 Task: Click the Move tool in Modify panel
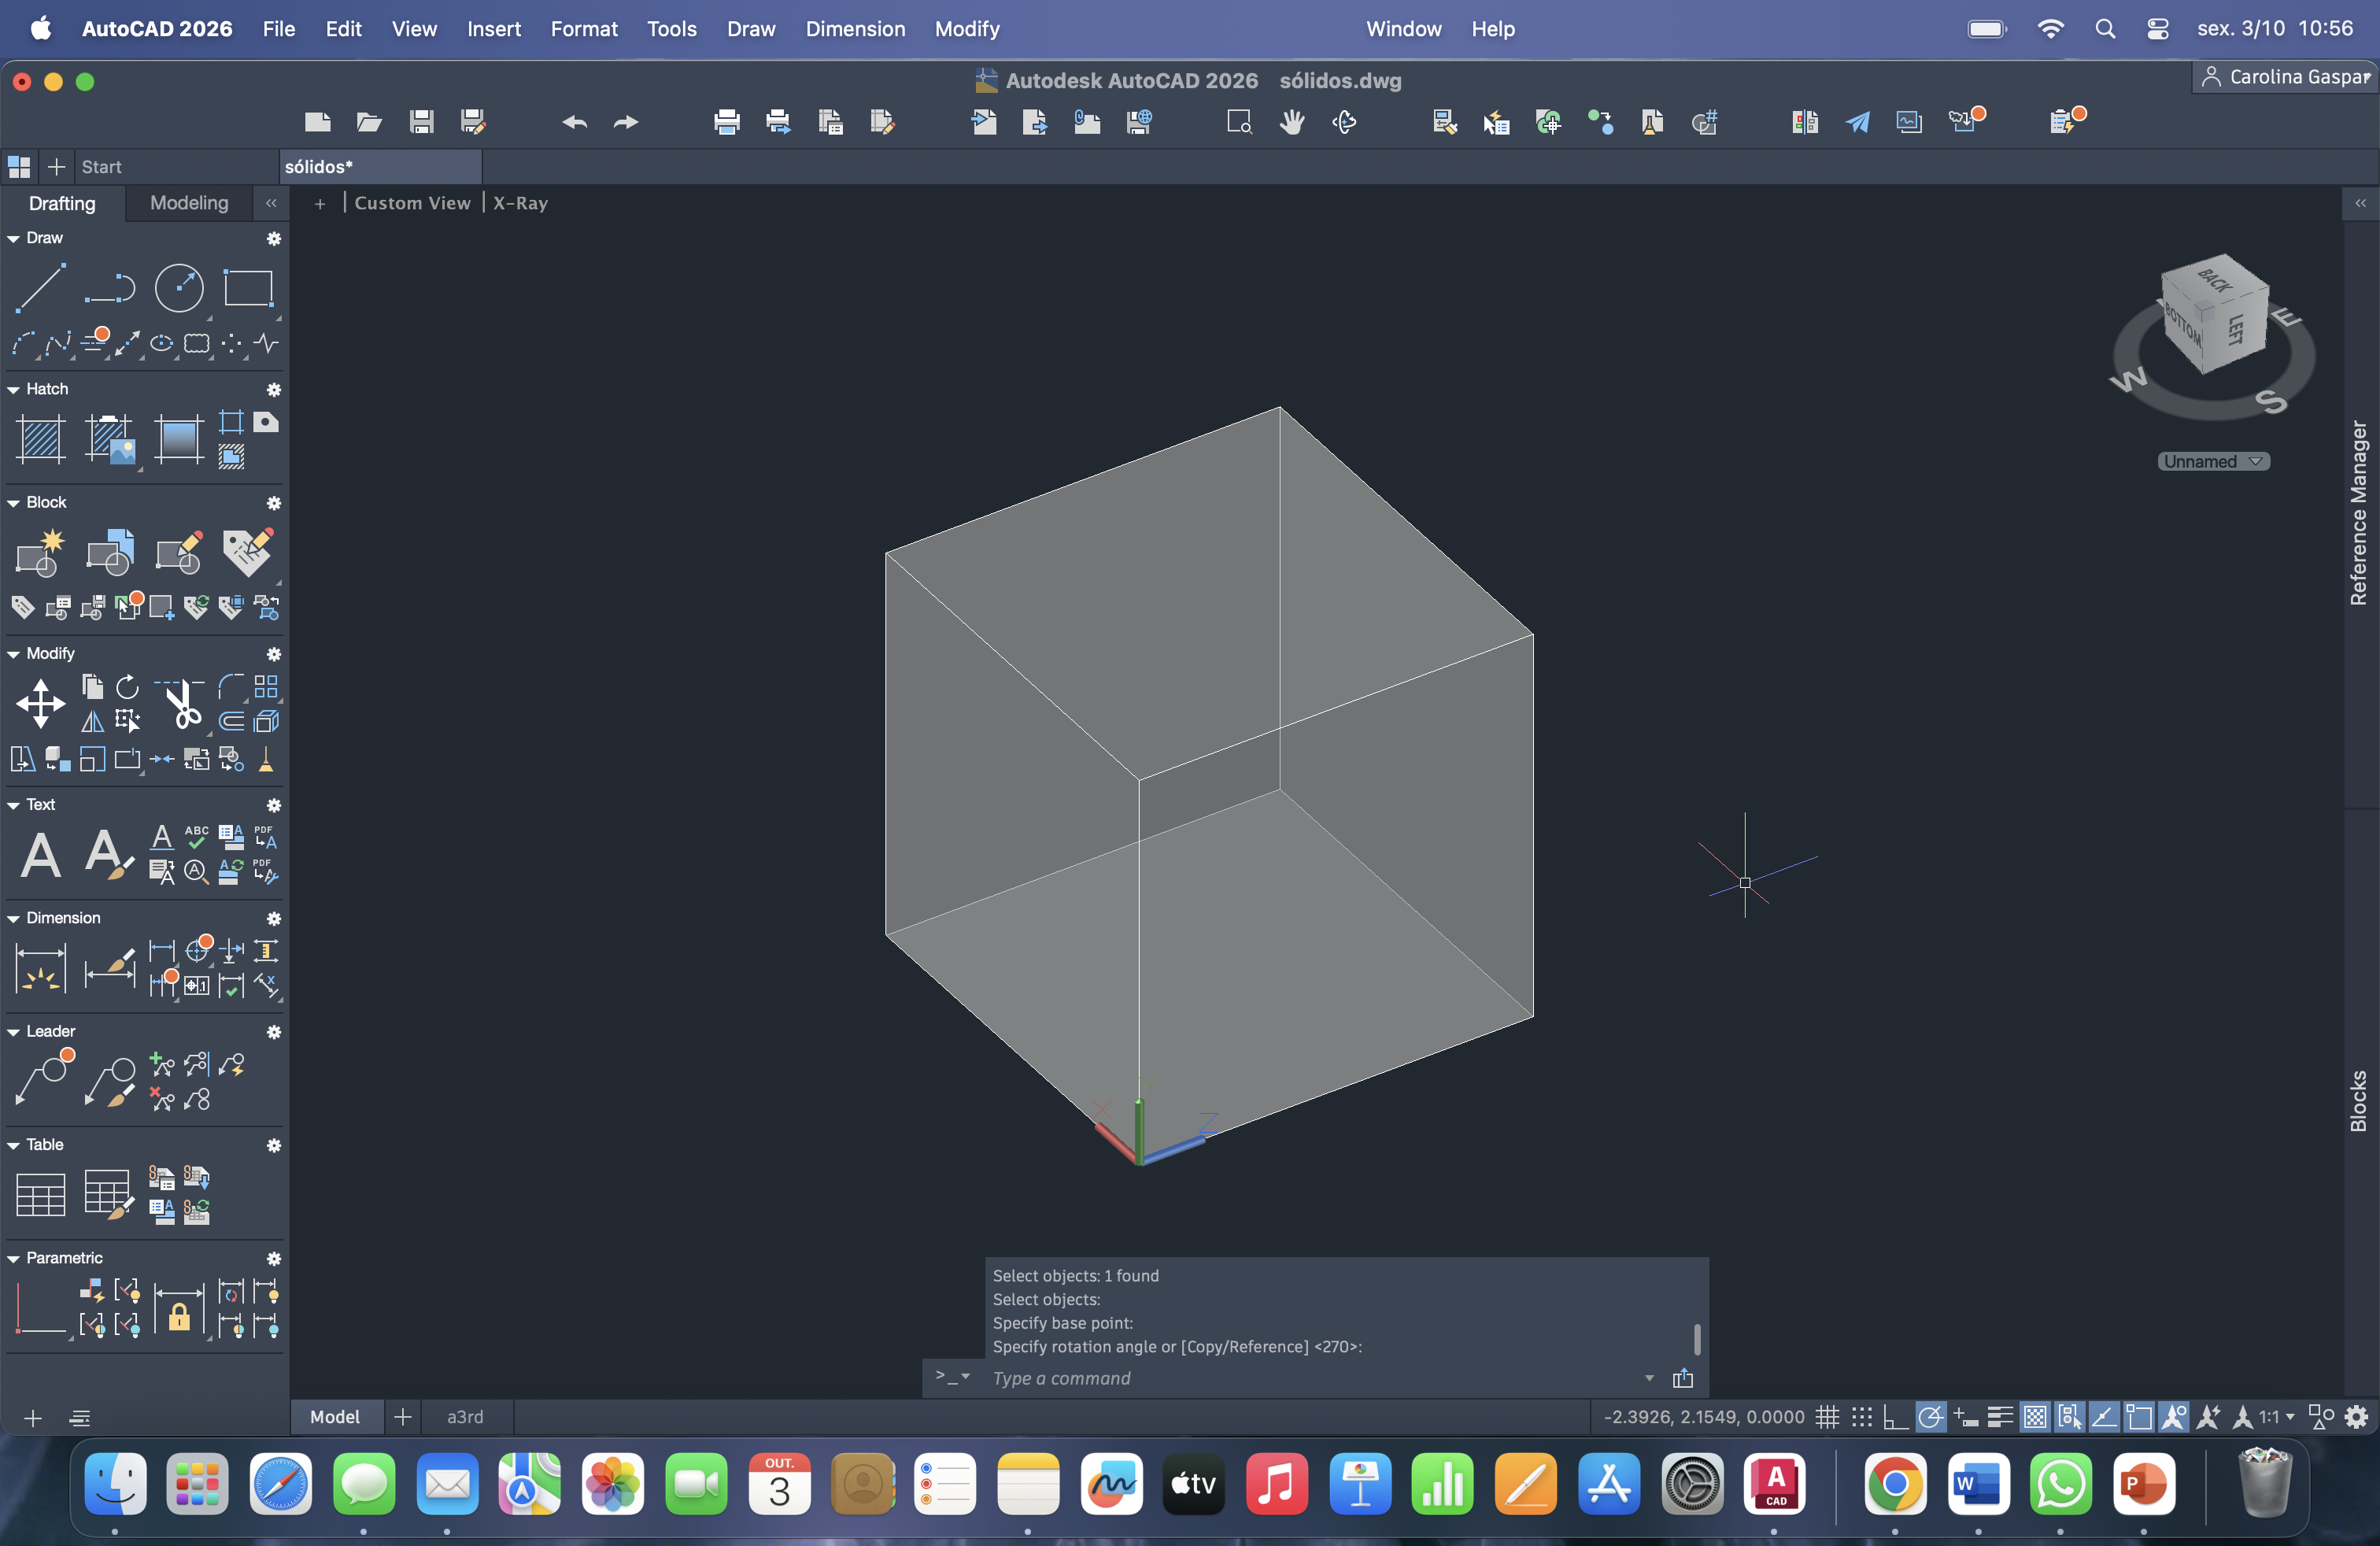point(40,703)
